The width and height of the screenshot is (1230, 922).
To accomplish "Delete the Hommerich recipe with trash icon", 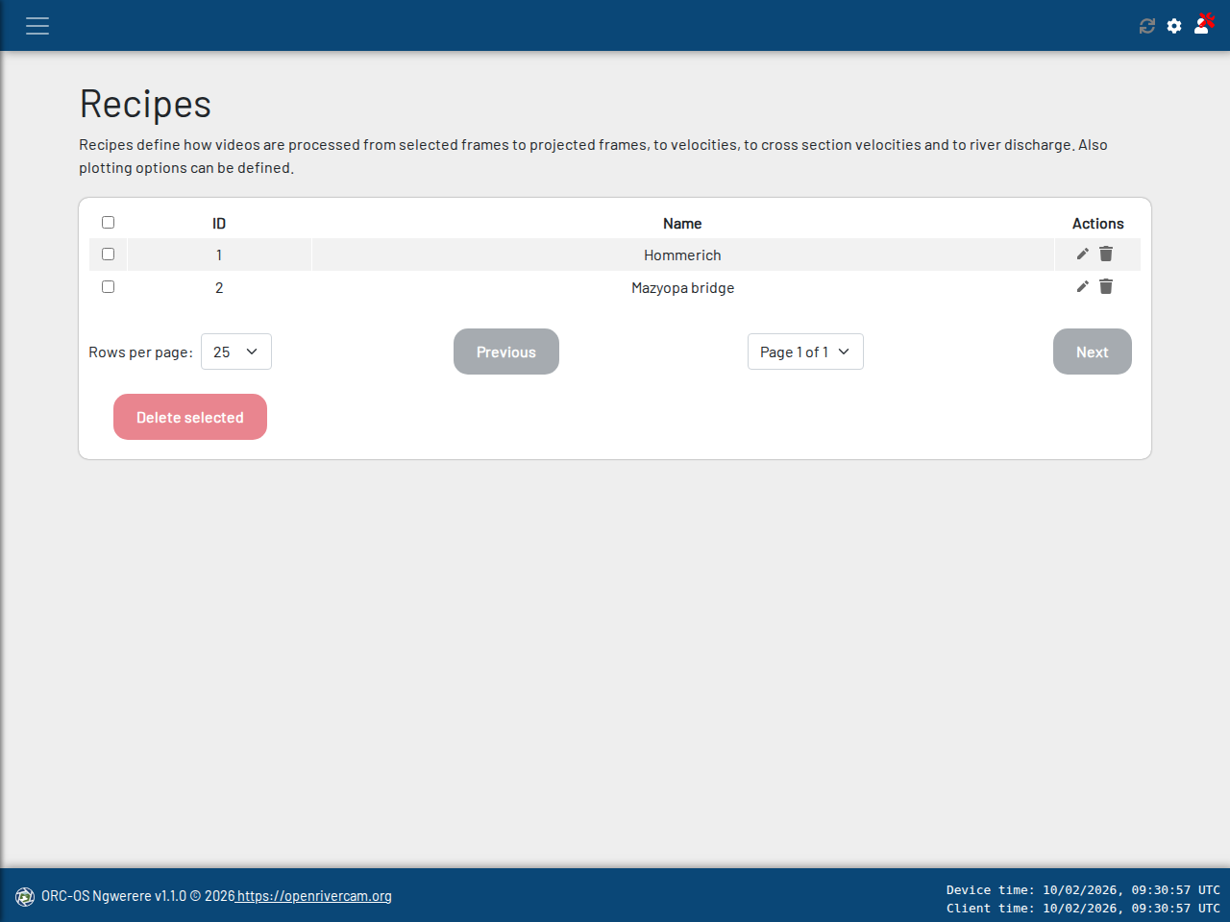I will pyautogui.click(x=1106, y=254).
